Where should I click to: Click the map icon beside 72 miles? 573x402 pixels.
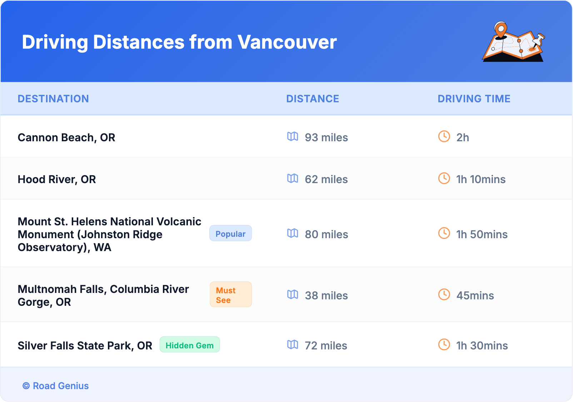pyautogui.click(x=293, y=345)
